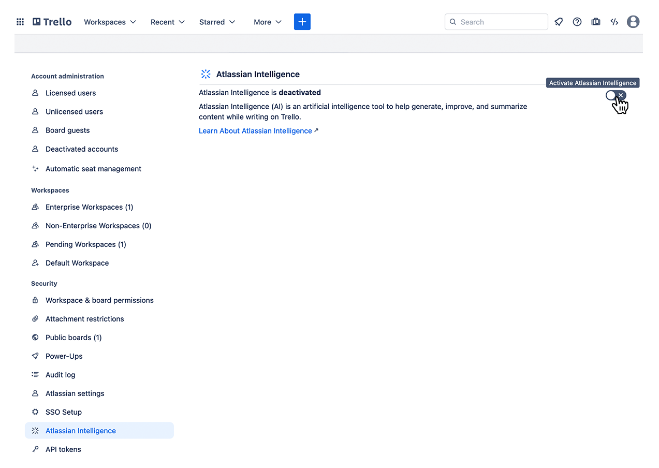This screenshot has width=659, height=468.
Task: Select Deactivated accounts in the sidebar
Action: (x=81, y=149)
